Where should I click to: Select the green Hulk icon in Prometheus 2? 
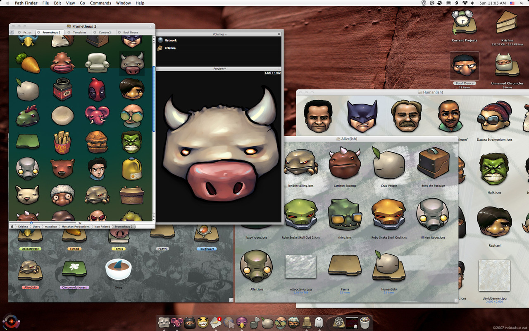[x=132, y=142]
